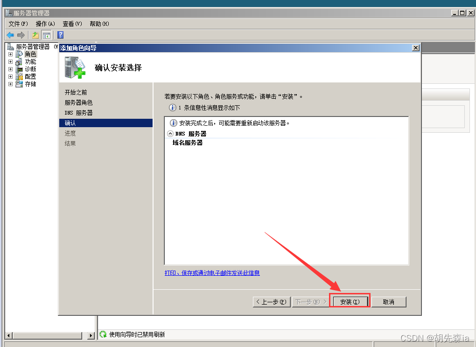476x347 pixels.
Task: Click the 安装(I) install button
Action: (350, 302)
